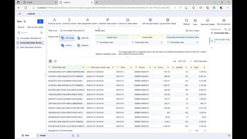Switch to the first browser tab
This screenshot has width=247, height=139.
pyautogui.click(x=40, y=2)
